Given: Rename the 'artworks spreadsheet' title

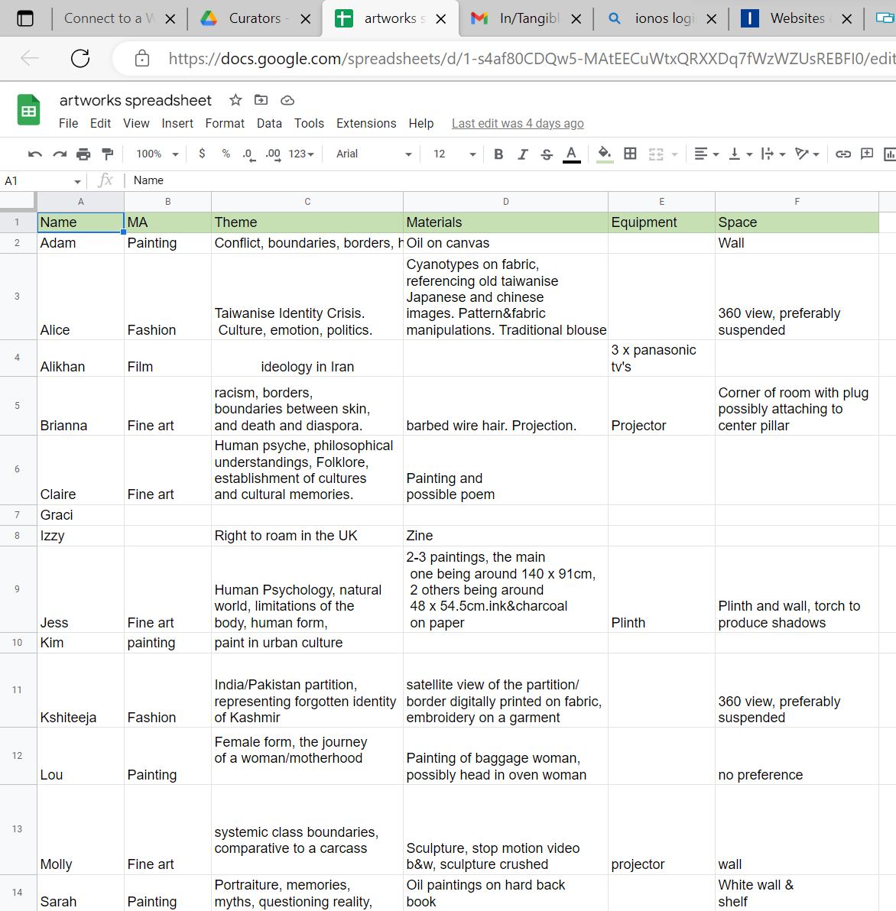Looking at the screenshot, I should pyautogui.click(x=135, y=101).
